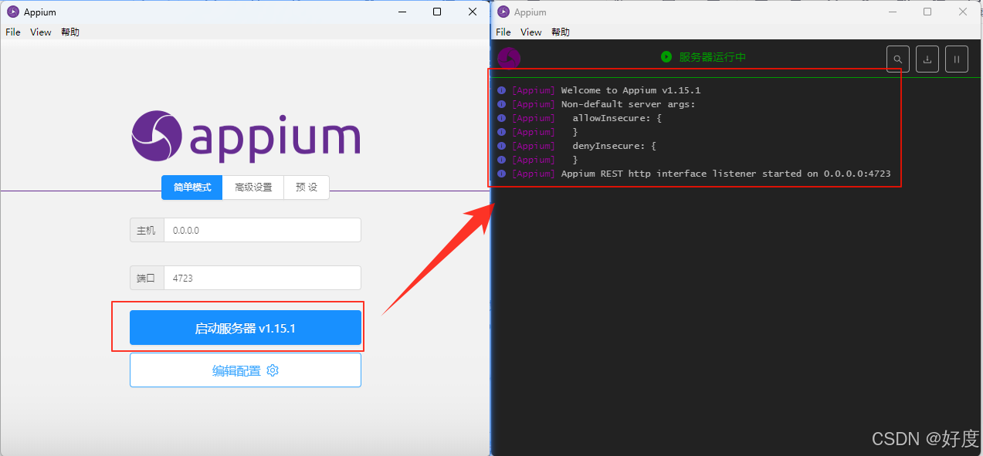Click the Start Server v1.15.1 button
Image resolution: width=983 pixels, height=456 pixels.
coord(245,328)
